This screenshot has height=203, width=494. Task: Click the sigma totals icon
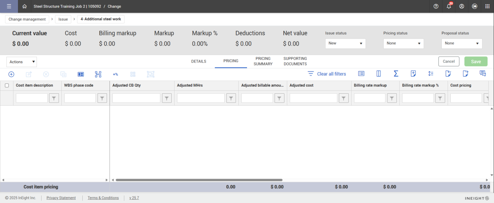click(x=396, y=74)
